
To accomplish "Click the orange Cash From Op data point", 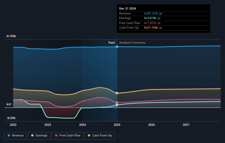I will (x=117, y=93).
